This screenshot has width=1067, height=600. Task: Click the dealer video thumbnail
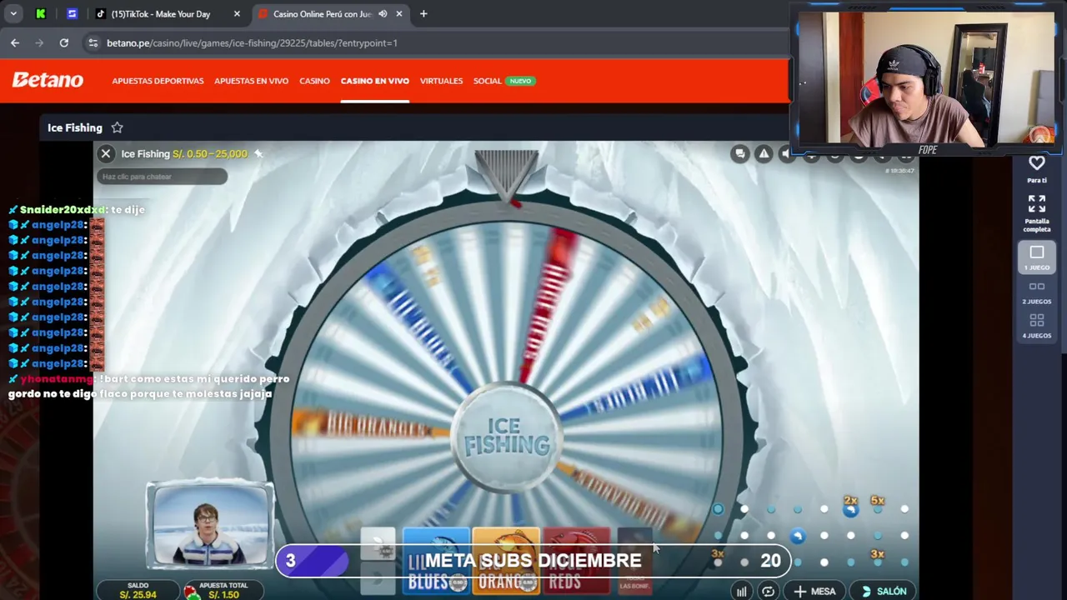[210, 526]
